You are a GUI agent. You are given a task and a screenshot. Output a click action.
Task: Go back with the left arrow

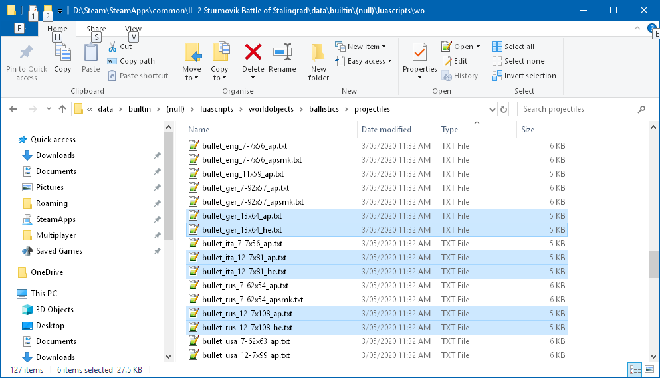pos(13,109)
